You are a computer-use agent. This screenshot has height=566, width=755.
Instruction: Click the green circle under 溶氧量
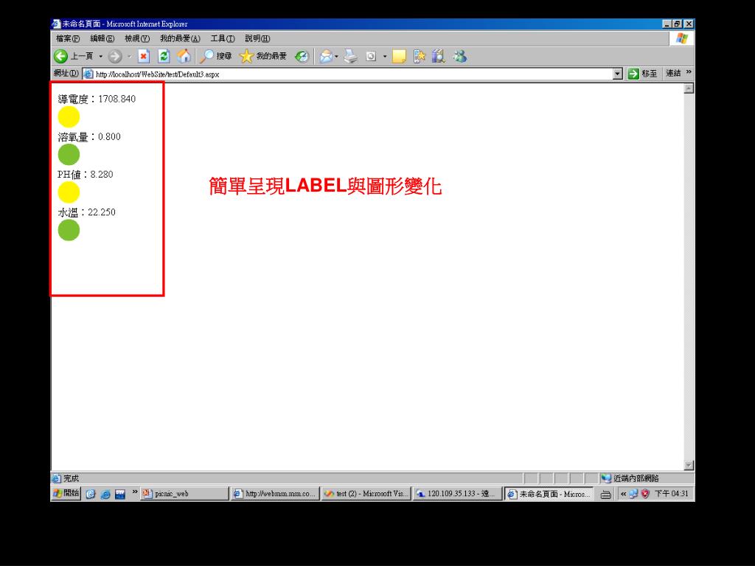(x=69, y=155)
